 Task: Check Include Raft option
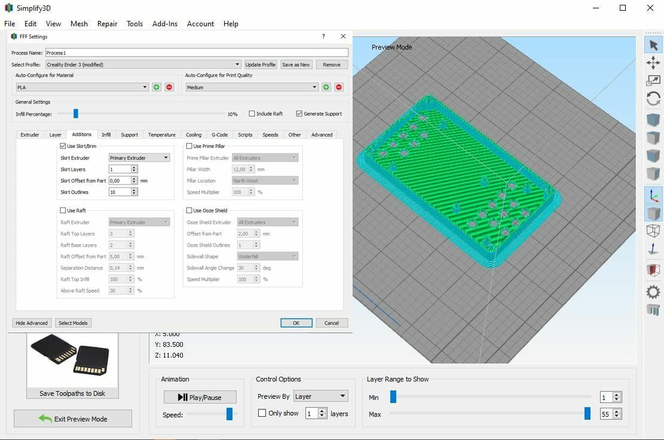pyautogui.click(x=252, y=113)
